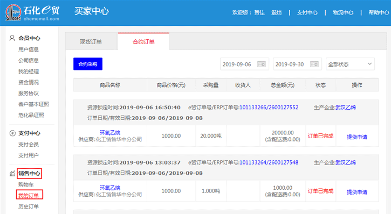Image resolution: width=391 pixels, height=214 pixels.
Task: Open 支付会员 in the sidebar
Action: click(x=29, y=145)
